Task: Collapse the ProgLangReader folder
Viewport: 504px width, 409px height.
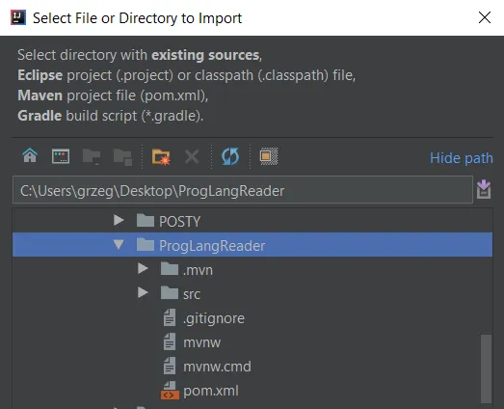Action: coord(119,245)
